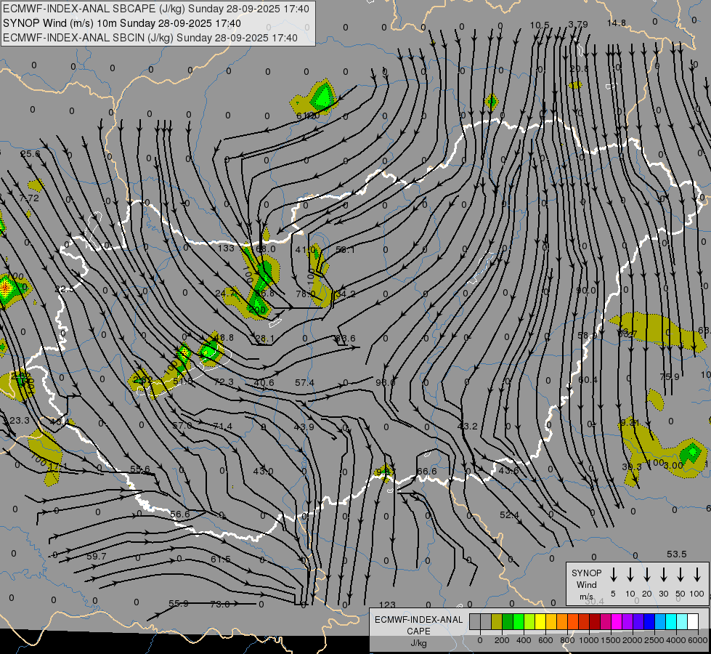Select the olive swatch in the CAPE colorbar
This screenshot has height=654, width=711.
tap(497, 622)
